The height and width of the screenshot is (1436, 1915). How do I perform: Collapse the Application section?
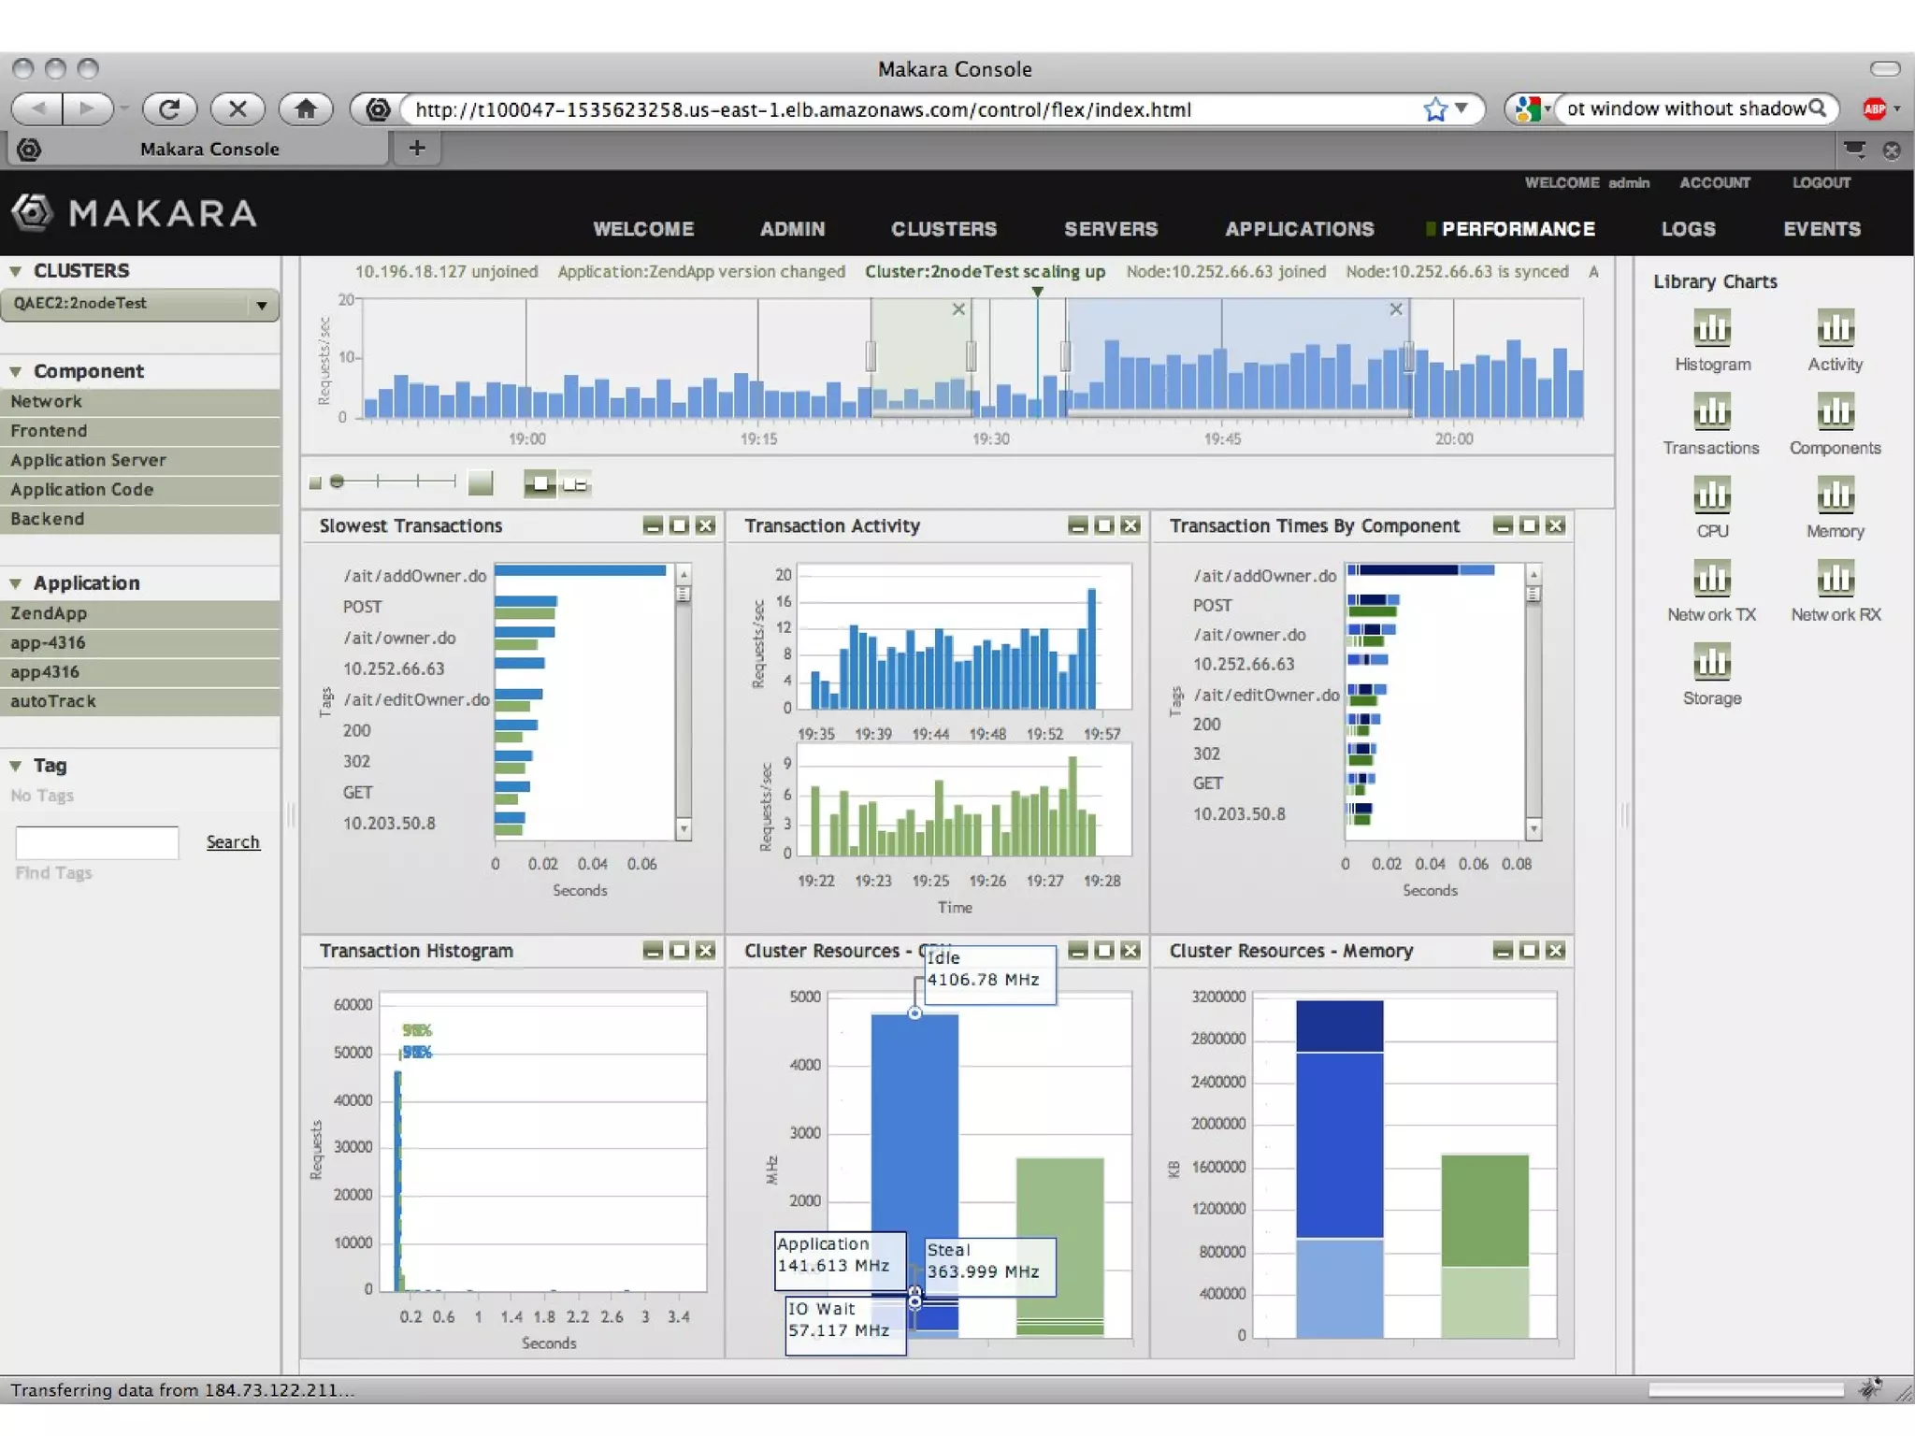coord(16,583)
